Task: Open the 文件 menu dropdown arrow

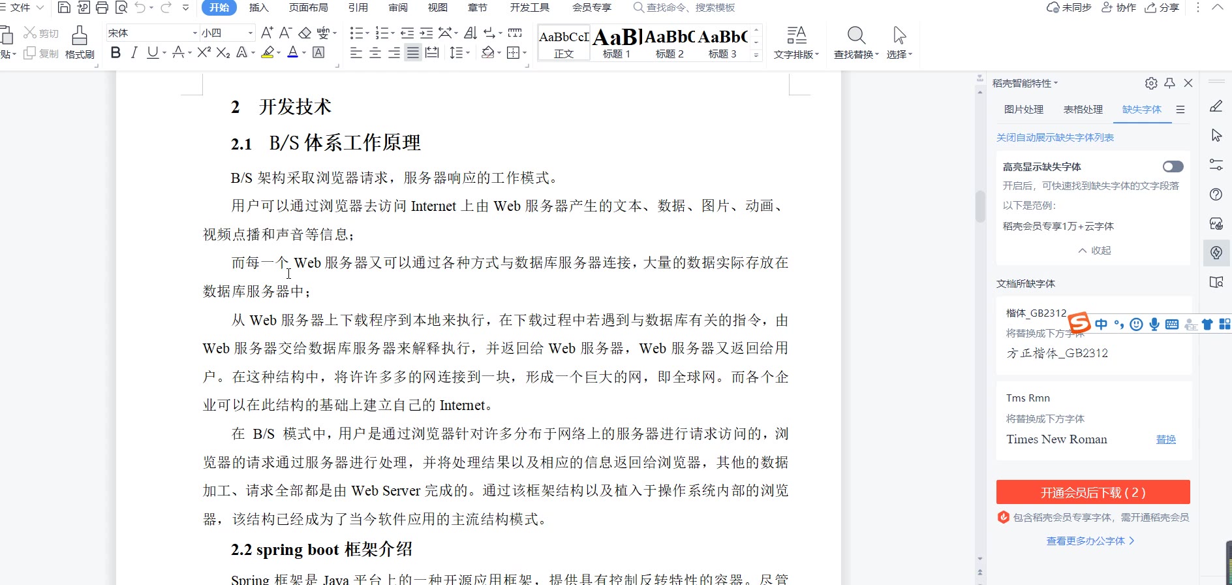Action: (40, 7)
